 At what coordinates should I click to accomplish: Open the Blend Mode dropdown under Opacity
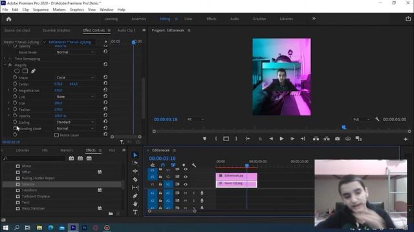[75, 52]
